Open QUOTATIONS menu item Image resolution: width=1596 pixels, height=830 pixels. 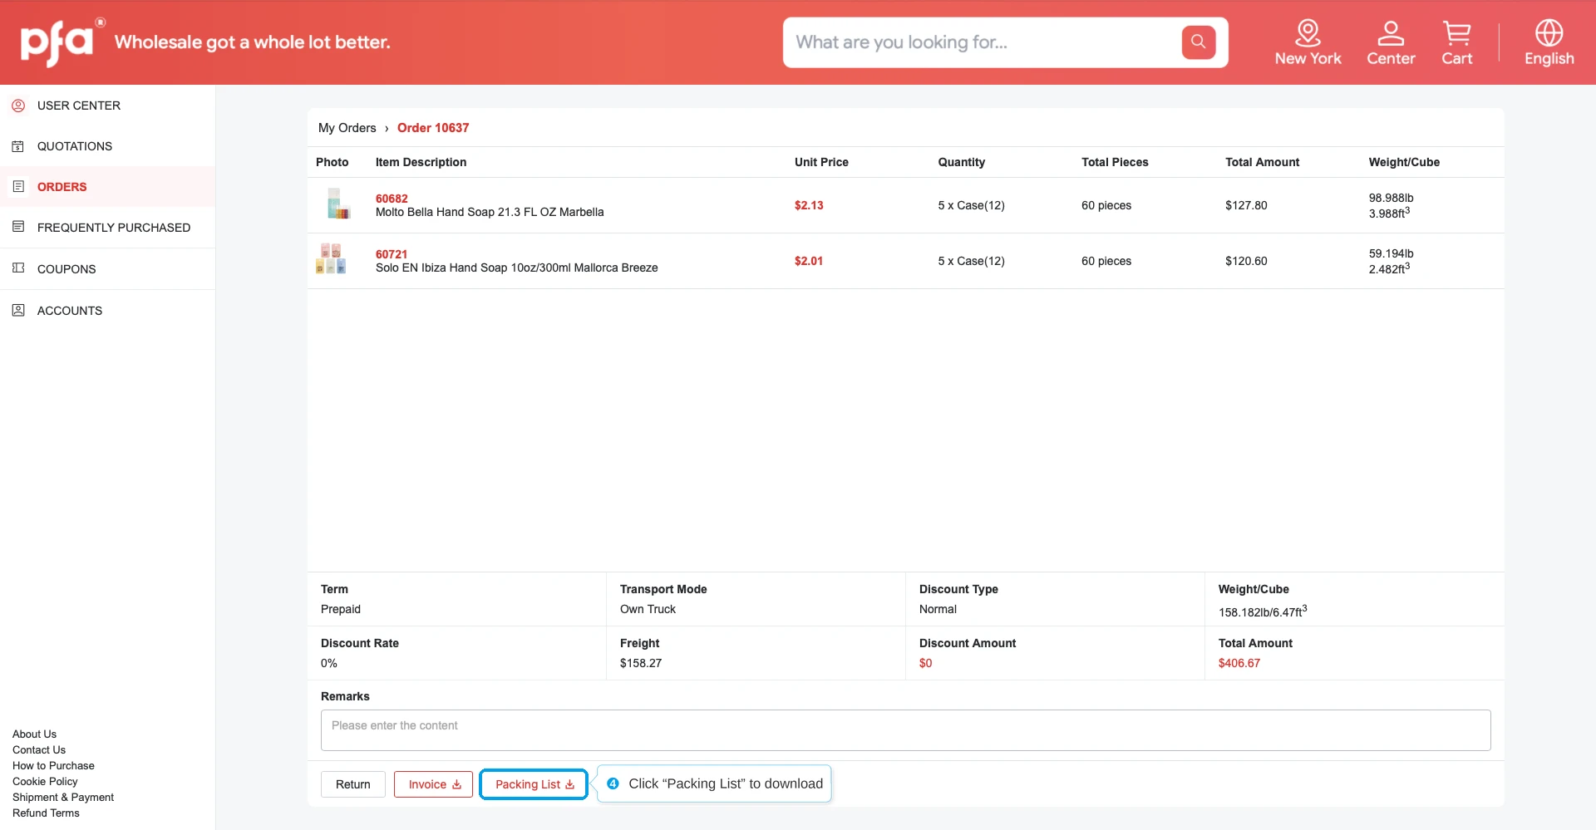point(75,146)
